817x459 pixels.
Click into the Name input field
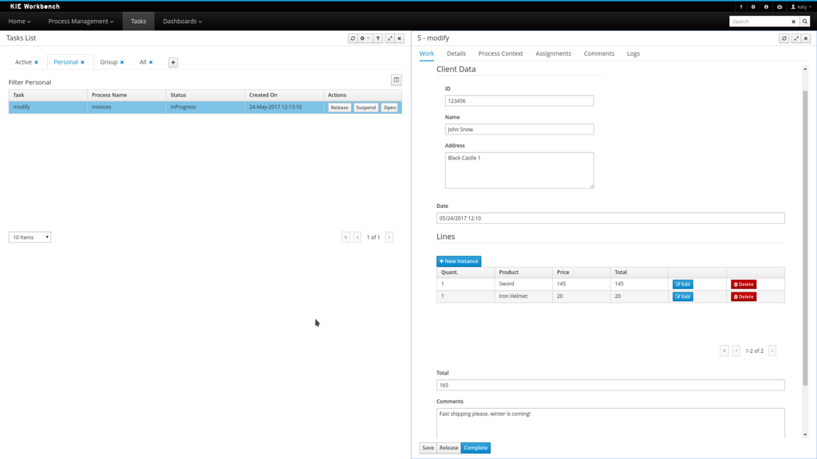click(519, 129)
